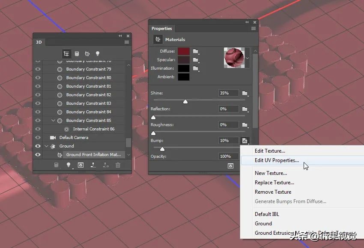Toggle visibility of Boundary Constraint 80

point(38,78)
